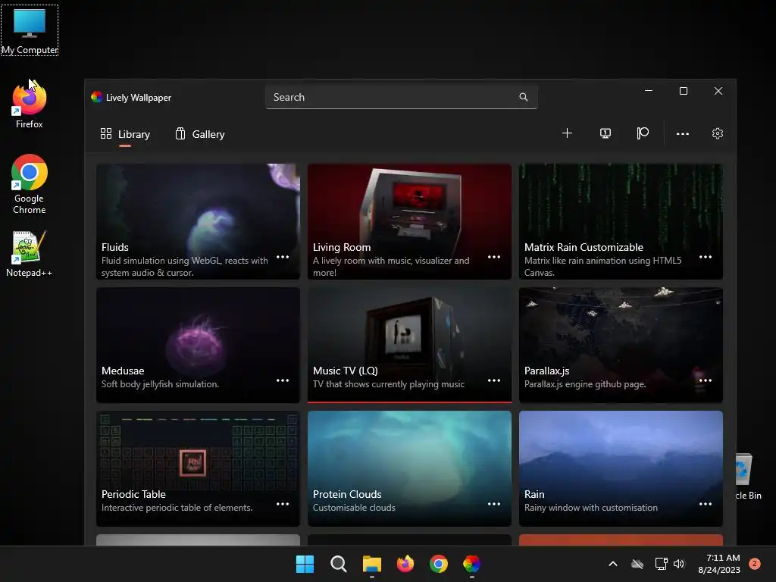This screenshot has height=582, width=776.
Task: Select the Matrix Rain Customizable thumbnail
Action: click(621, 221)
